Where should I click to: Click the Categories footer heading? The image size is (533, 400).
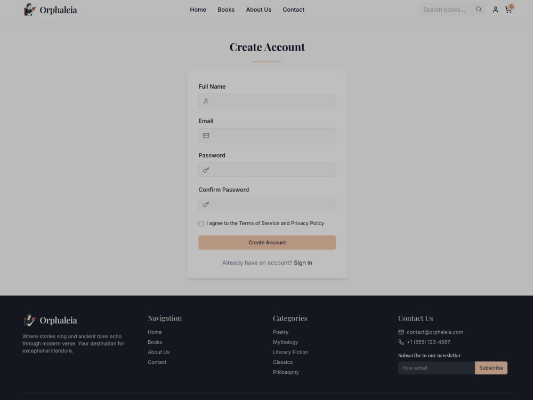click(x=290, y=318)
